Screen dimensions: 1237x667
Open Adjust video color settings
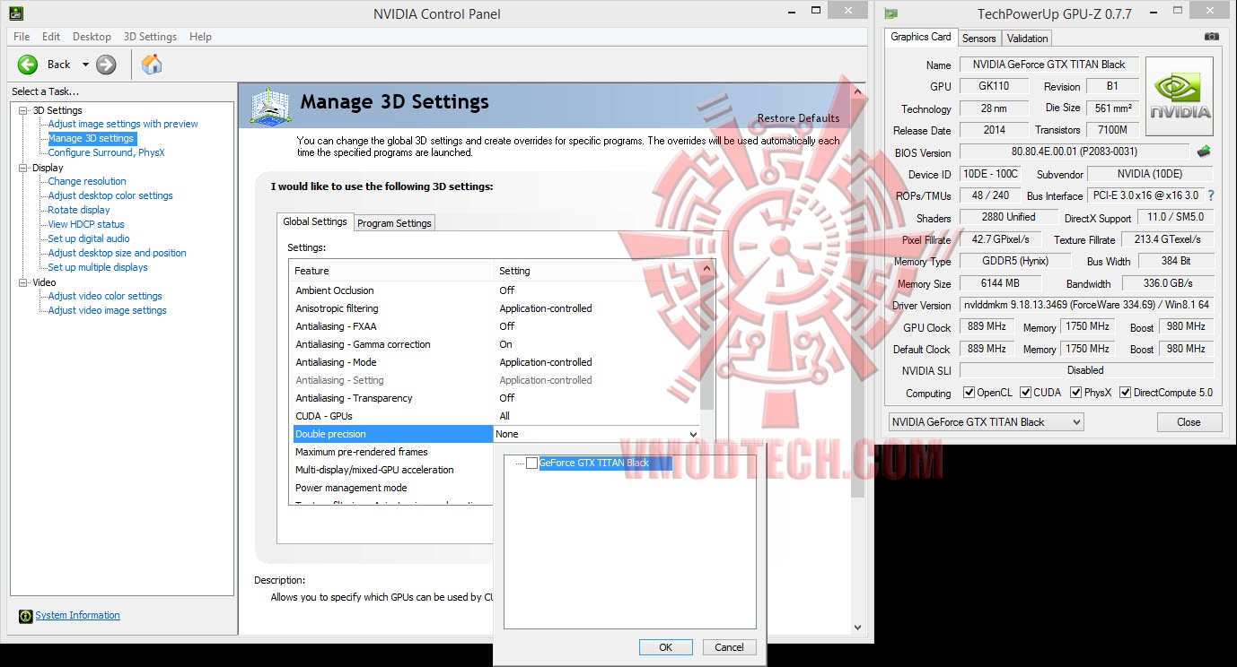105,297
